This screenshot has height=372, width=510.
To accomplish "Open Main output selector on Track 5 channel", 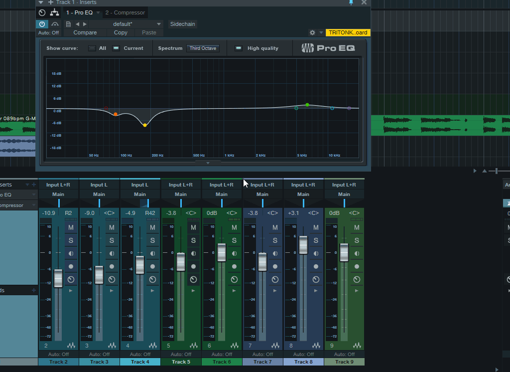I will [180, 194].
